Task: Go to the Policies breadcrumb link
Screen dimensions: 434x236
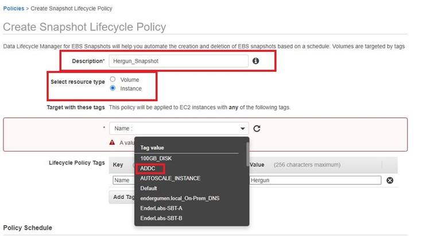Action: point(14,9)
